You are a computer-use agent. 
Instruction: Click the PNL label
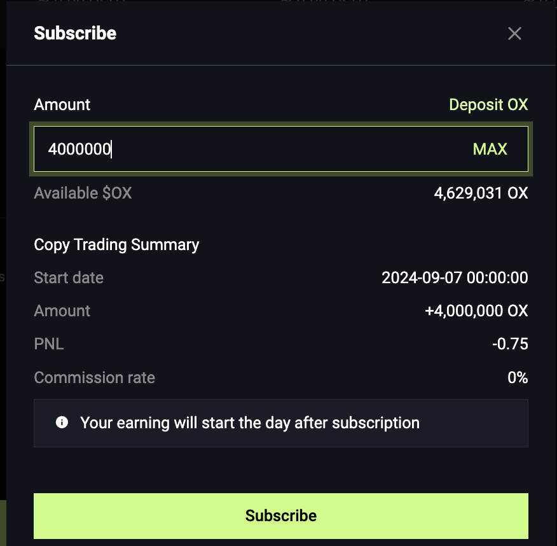pyautogui.click(x=49, y=344)
